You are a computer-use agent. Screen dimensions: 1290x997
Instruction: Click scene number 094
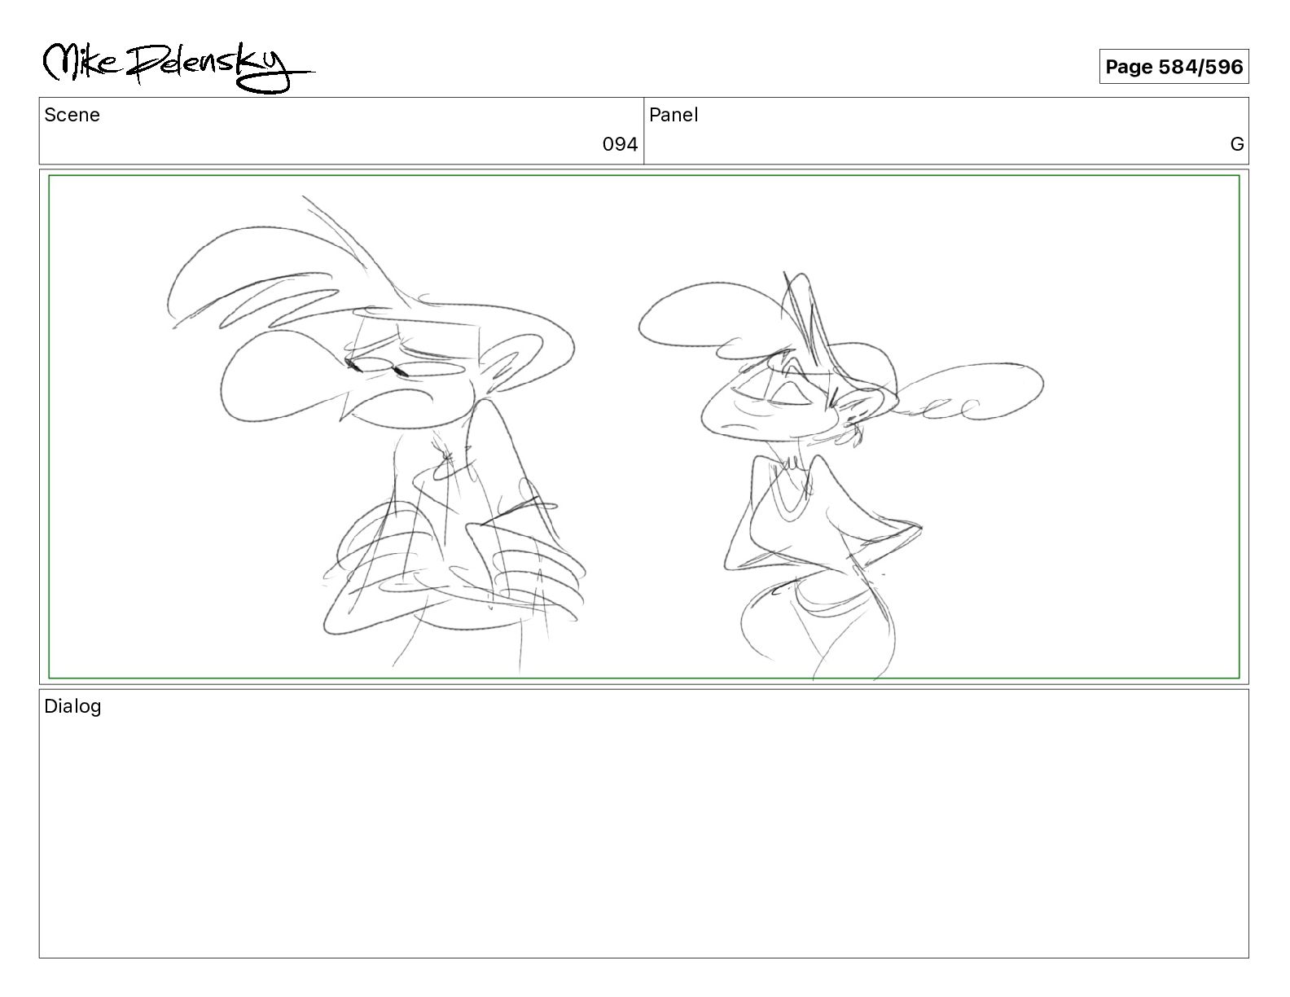[620, 144]
